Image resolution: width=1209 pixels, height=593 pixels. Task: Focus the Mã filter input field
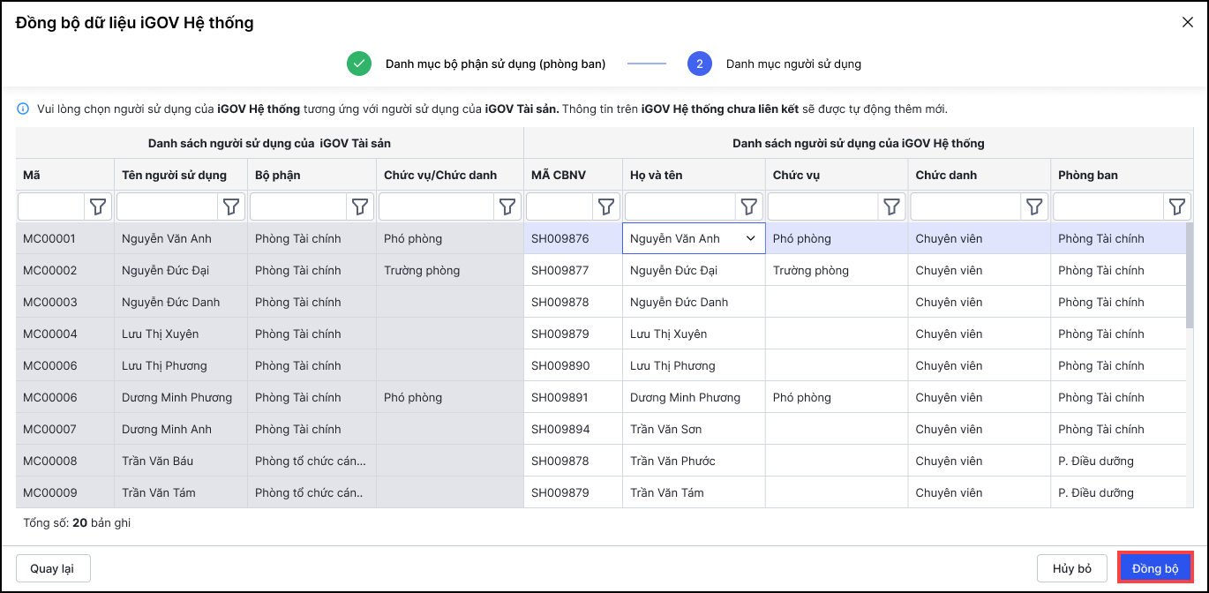click(52, 206)
